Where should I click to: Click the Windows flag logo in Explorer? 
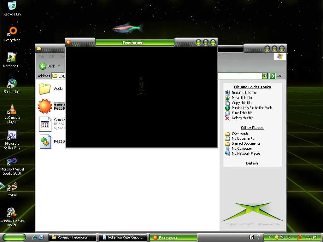click(x=280, y=56)
